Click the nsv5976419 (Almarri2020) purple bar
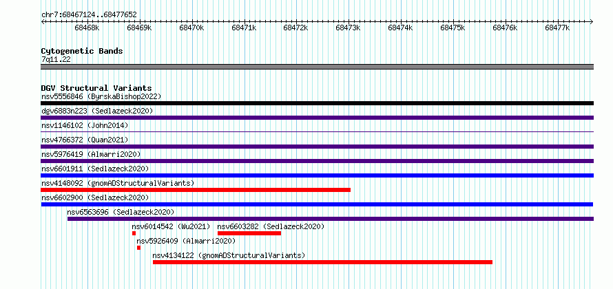This screenshot has height=289, width=613. [x=317, y=161]
